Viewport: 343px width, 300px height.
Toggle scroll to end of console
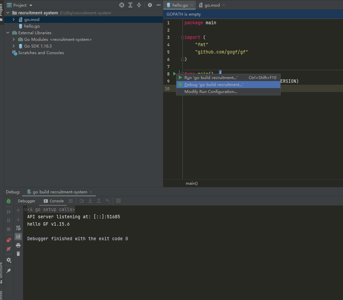point(18,236)
